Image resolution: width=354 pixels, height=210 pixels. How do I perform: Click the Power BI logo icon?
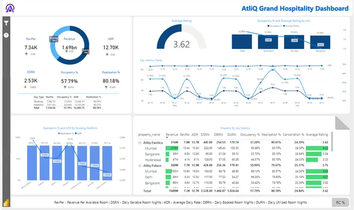(x=6, y=202)
